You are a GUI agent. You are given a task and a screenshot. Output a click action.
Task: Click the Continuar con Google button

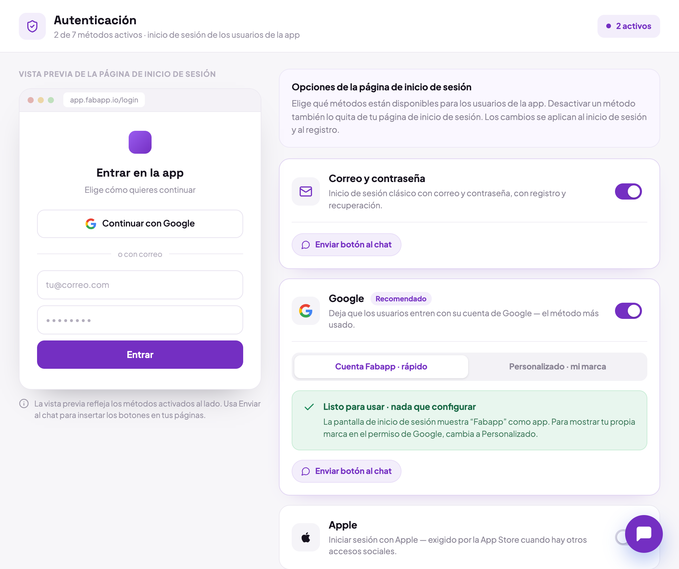140,224
